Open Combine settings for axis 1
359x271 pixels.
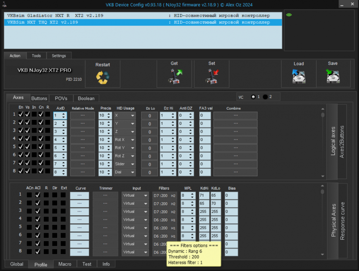[235, 115]
